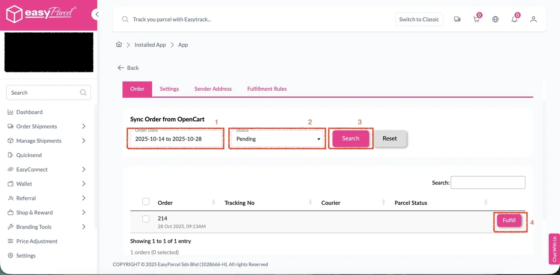Open the Dashboard from the sidebar
The height and width of the screenshot is (275, 560).
tap(29, 112)
